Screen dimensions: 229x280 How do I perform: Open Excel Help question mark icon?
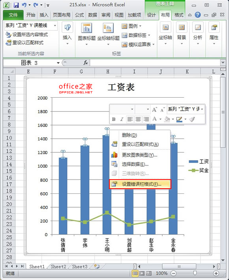[198, 15]
